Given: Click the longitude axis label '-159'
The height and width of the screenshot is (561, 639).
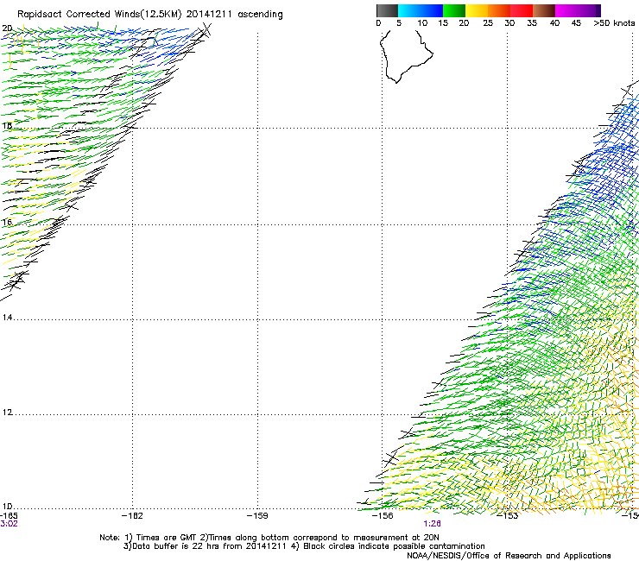Looking at the screenshot, I should click(257, 516).
